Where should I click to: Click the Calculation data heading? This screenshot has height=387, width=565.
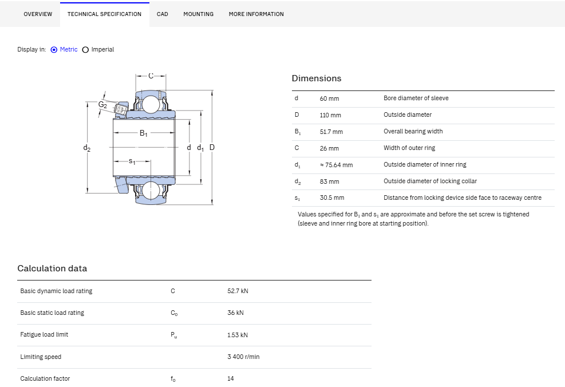[x=52, y=268]
